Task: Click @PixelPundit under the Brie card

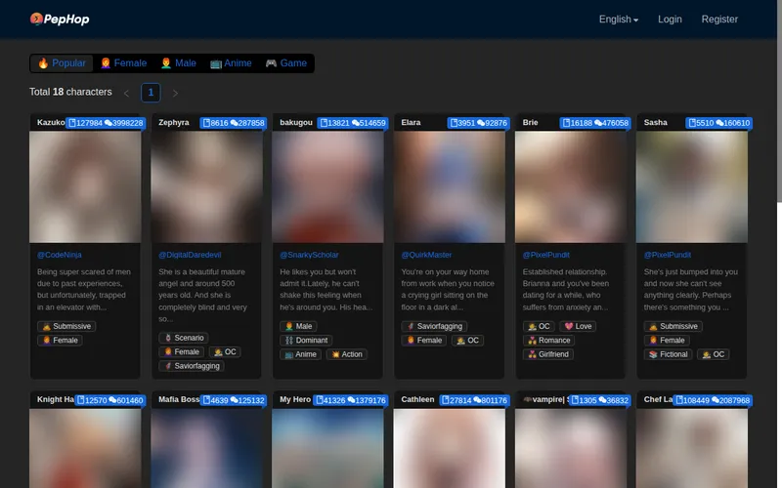Action: [546, 255]
